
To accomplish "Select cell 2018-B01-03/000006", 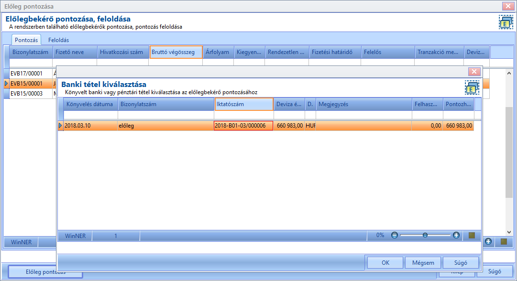I will [243, 126].
